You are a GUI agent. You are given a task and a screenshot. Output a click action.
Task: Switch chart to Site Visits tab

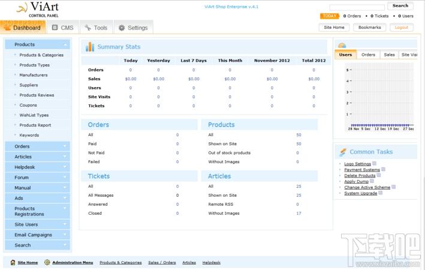(x=408, y=55)
